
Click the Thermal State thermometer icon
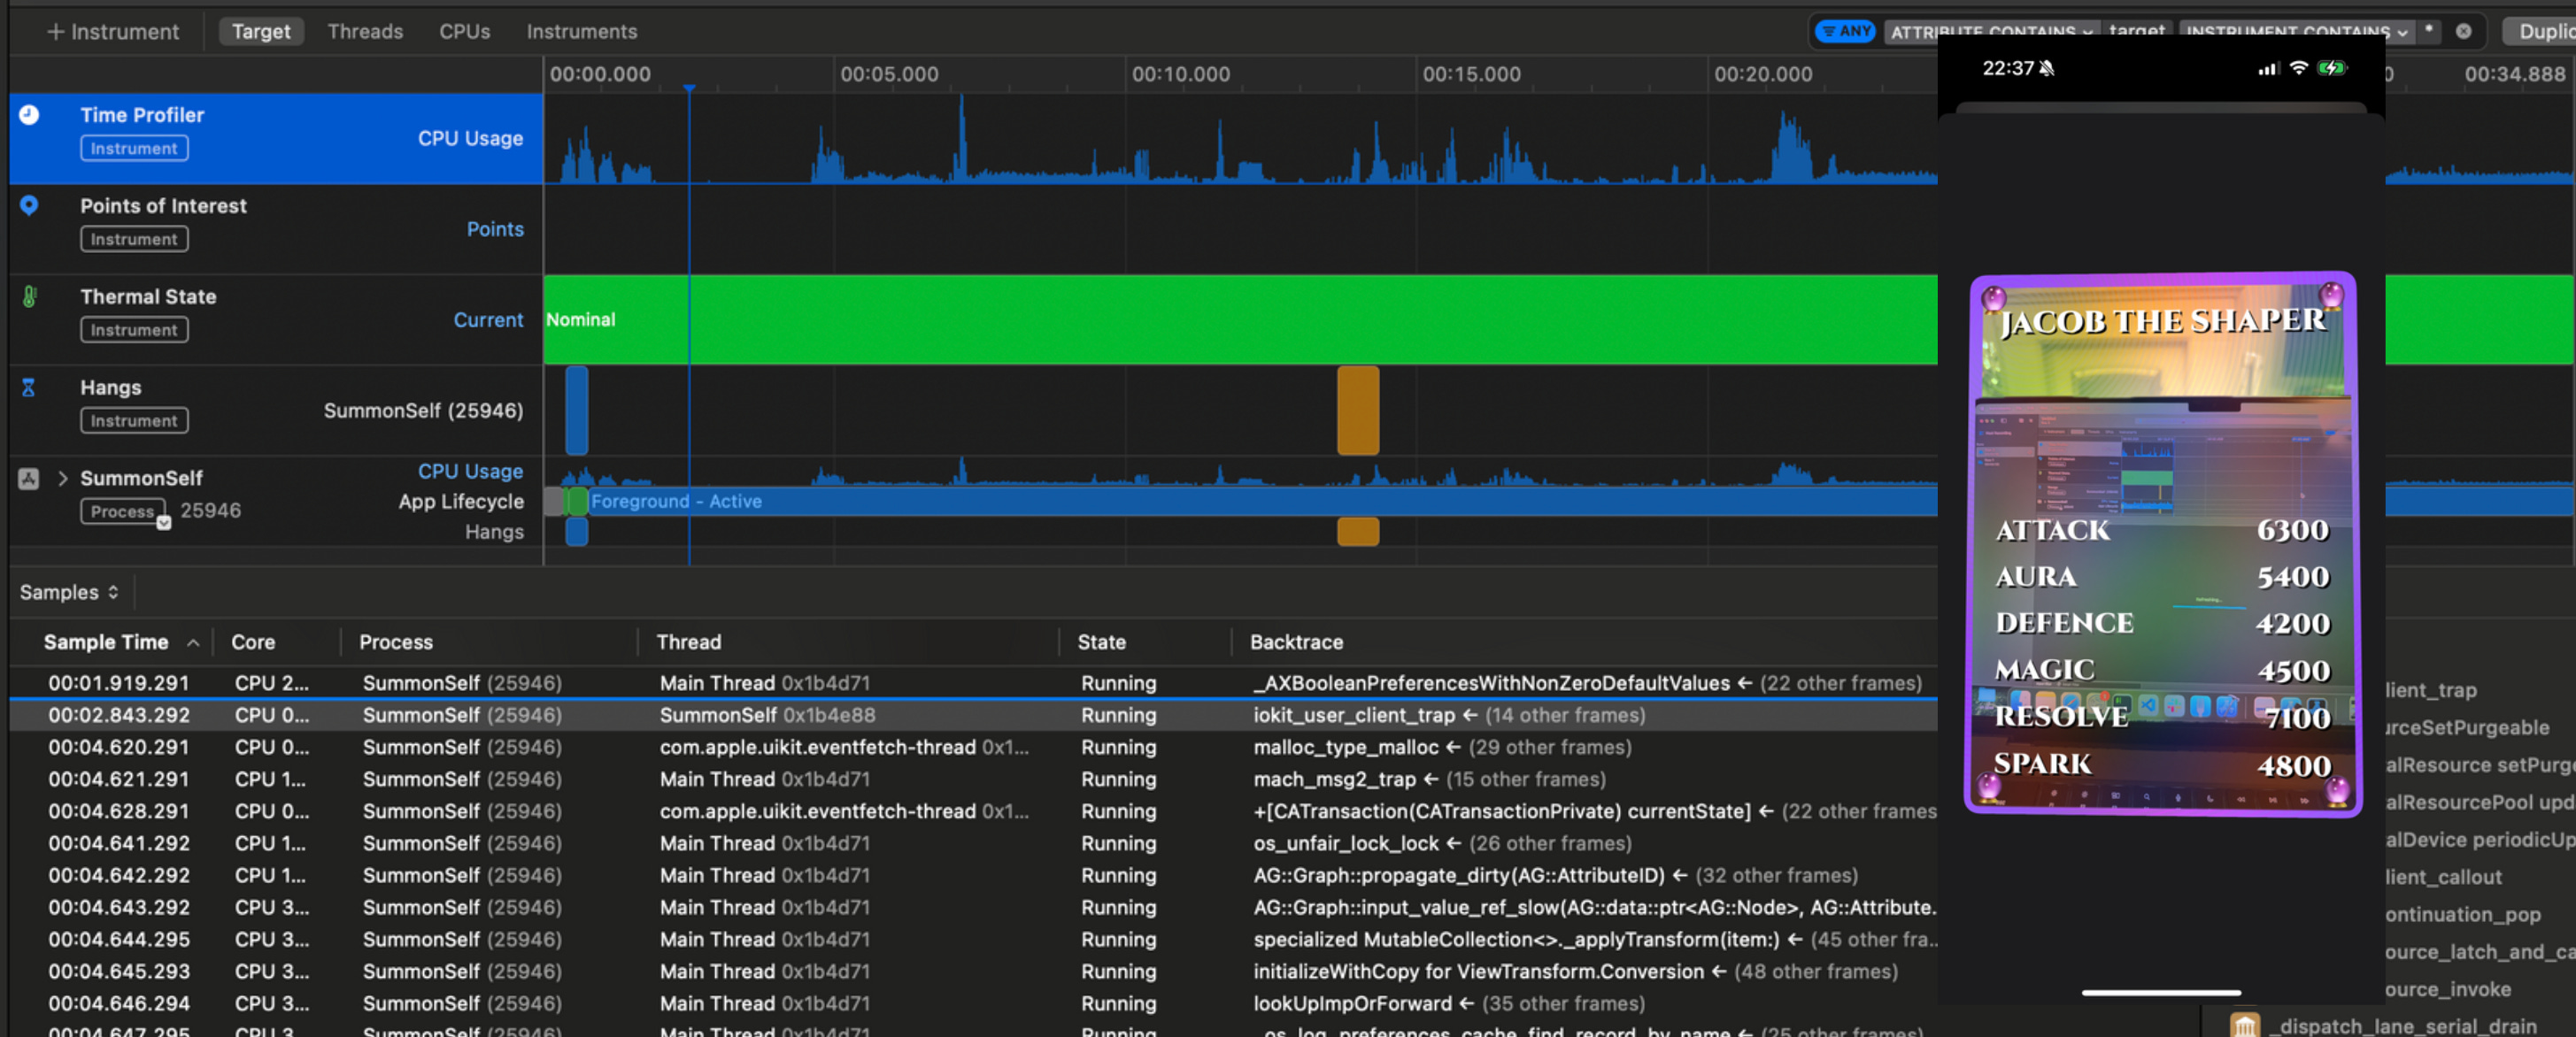[x=29, y=296]
